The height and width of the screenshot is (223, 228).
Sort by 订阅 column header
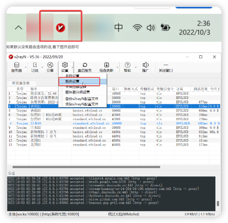[180, 89]
